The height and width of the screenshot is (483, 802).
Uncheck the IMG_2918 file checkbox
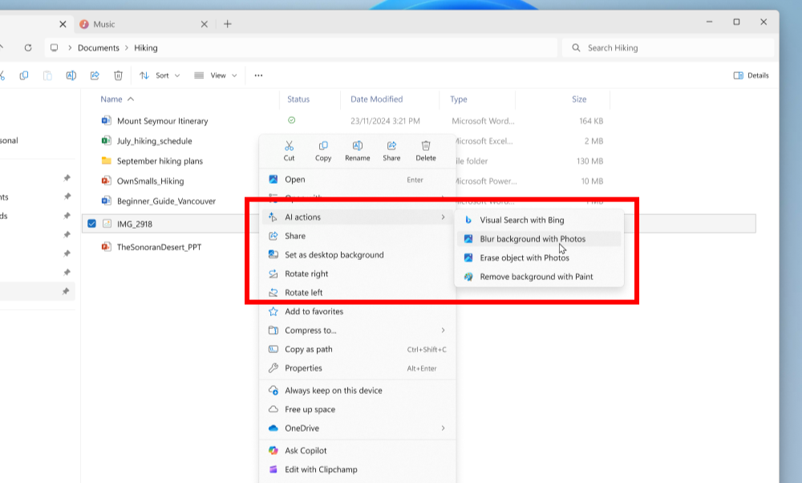(91, 223)
